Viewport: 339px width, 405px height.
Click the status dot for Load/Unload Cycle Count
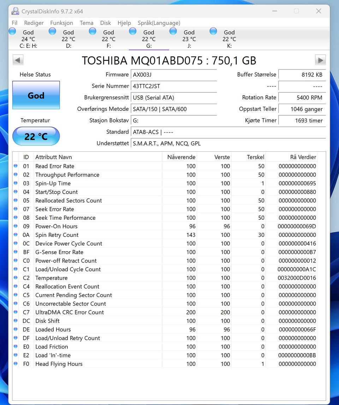coord(16,269)
